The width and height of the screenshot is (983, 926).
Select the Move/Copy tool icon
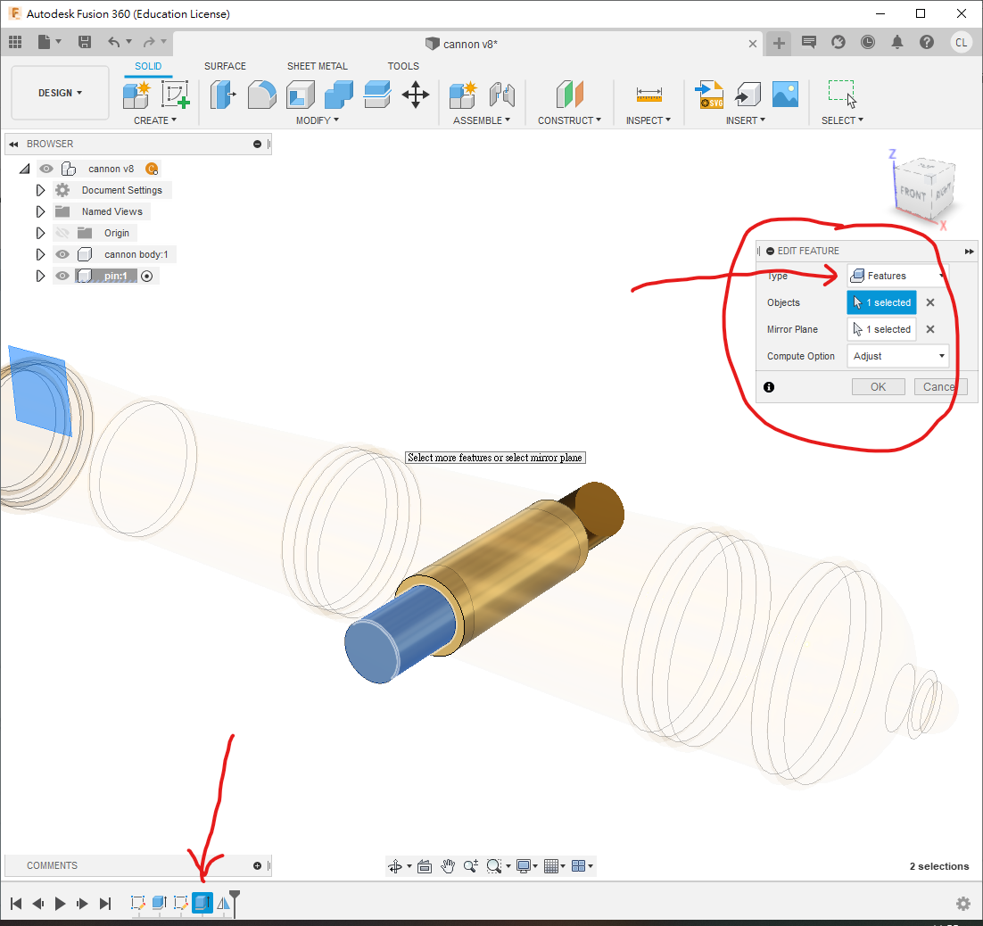click(x=416, y=95)
